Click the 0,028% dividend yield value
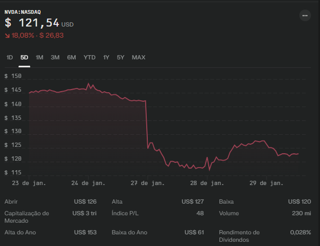This screenshot has height=246, width=320. pos(300,233)
